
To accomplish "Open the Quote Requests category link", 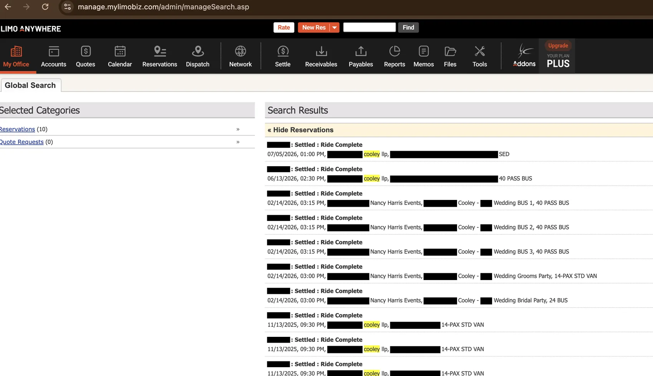I will (22, 142).
